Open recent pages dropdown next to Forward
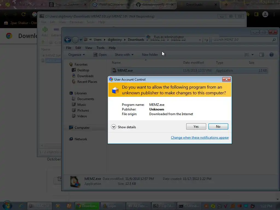The height and width of the screenshot is (210, 280). point(81,40)
